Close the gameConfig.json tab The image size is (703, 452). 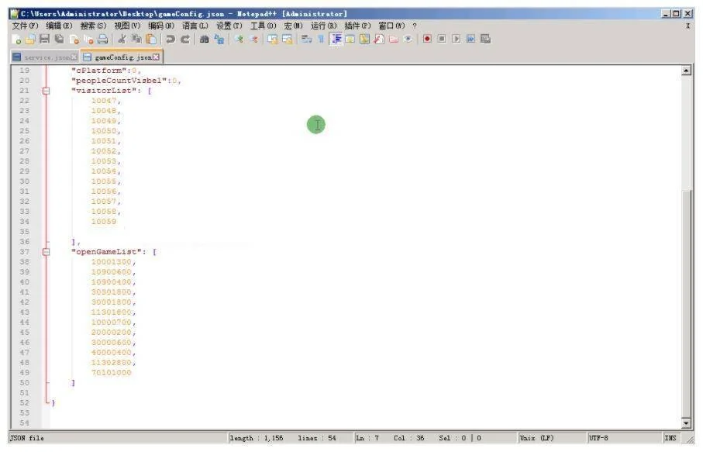tap(156, 57)
